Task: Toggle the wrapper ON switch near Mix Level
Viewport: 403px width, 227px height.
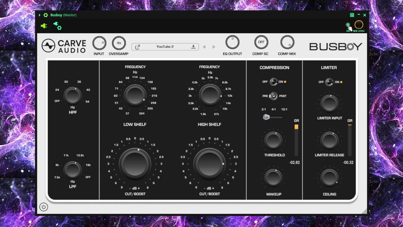Action: (x=348, y=25)
